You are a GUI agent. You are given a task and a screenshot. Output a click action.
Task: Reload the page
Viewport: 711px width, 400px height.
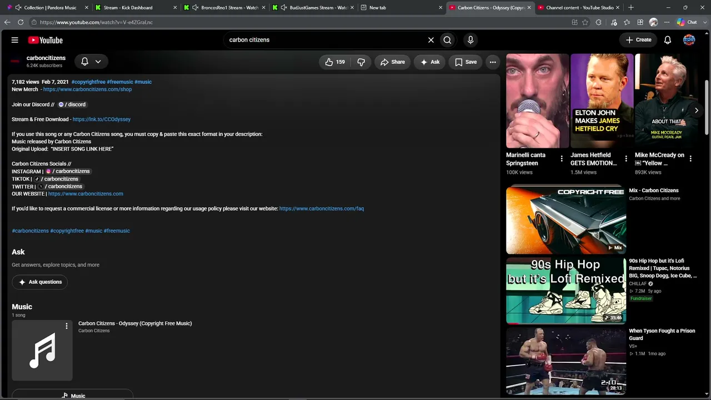(x=21, y=22)
